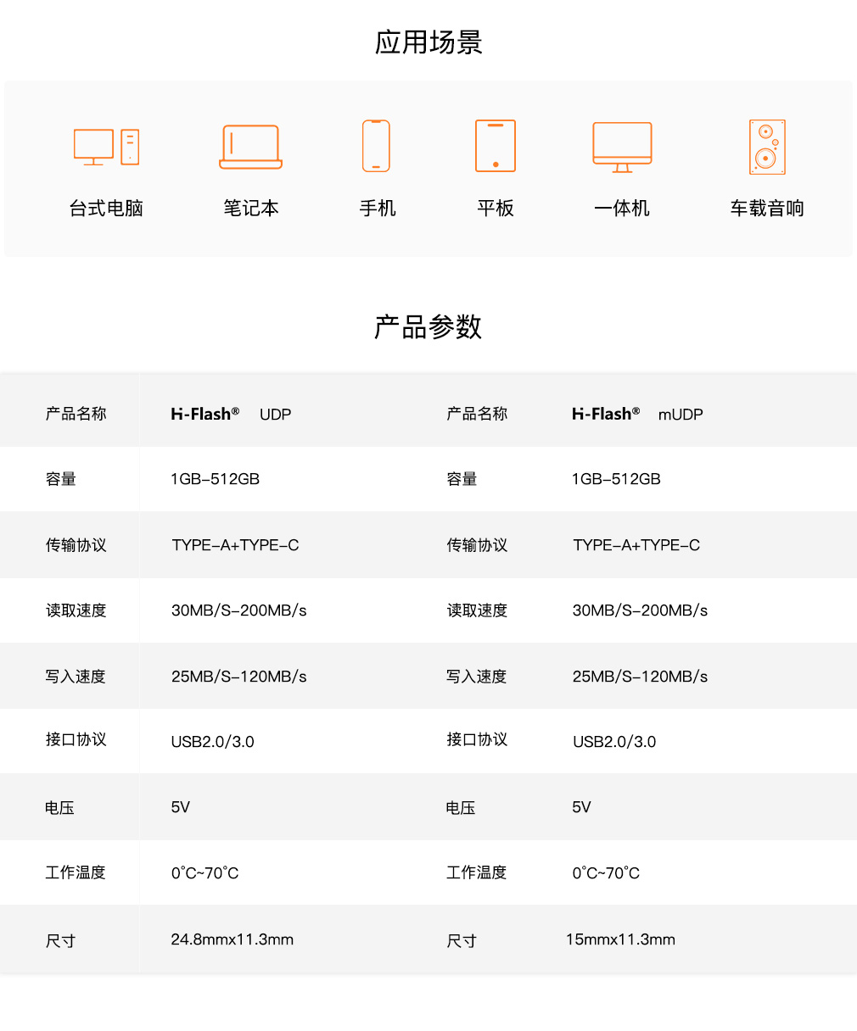Click the desktop computer icon above 台式电脑
The image size is (857, 1031).
(106, 148)
